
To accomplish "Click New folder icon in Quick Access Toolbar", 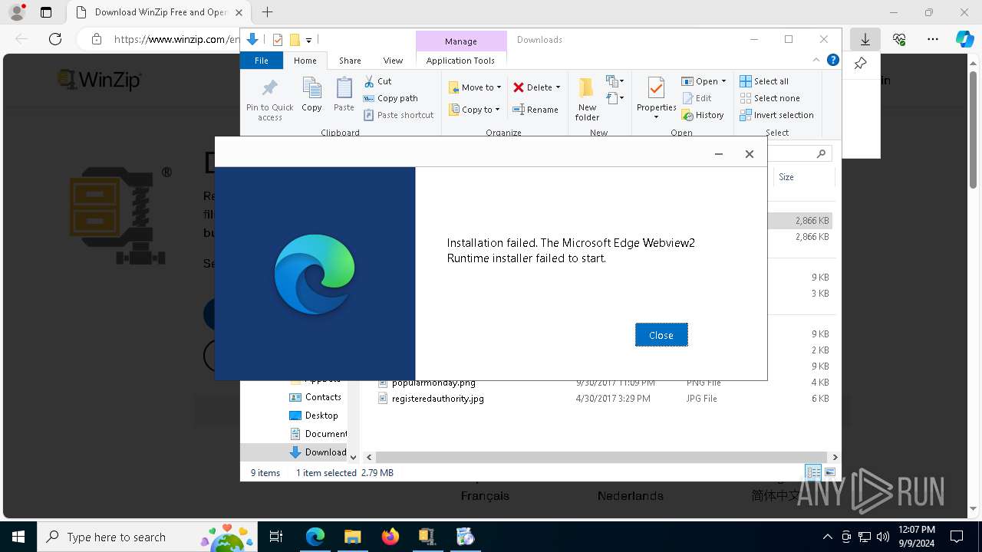I will click(x=295, y=40).
